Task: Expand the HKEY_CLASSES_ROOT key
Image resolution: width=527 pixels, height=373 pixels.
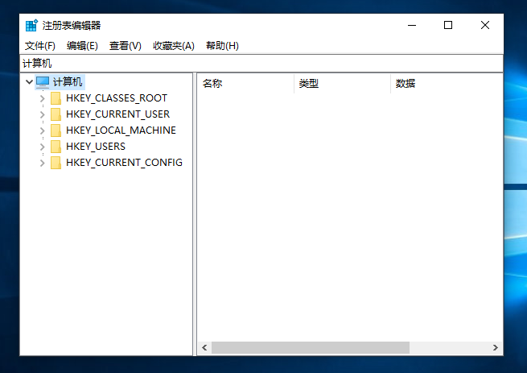Action: (x=42, y=98)
